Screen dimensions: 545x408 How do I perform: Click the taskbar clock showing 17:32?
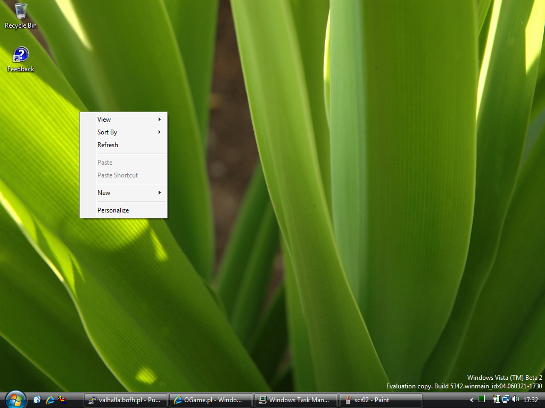tap(531, 399)
